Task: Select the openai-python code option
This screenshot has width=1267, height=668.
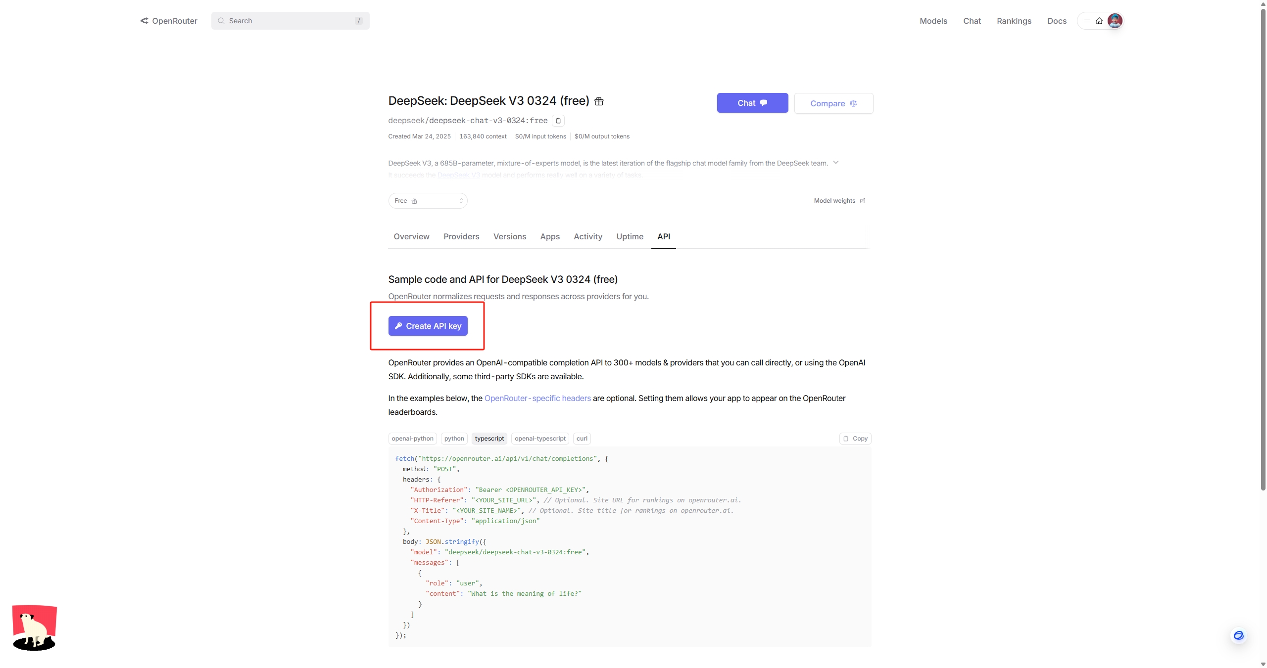Action: (412, 439)
